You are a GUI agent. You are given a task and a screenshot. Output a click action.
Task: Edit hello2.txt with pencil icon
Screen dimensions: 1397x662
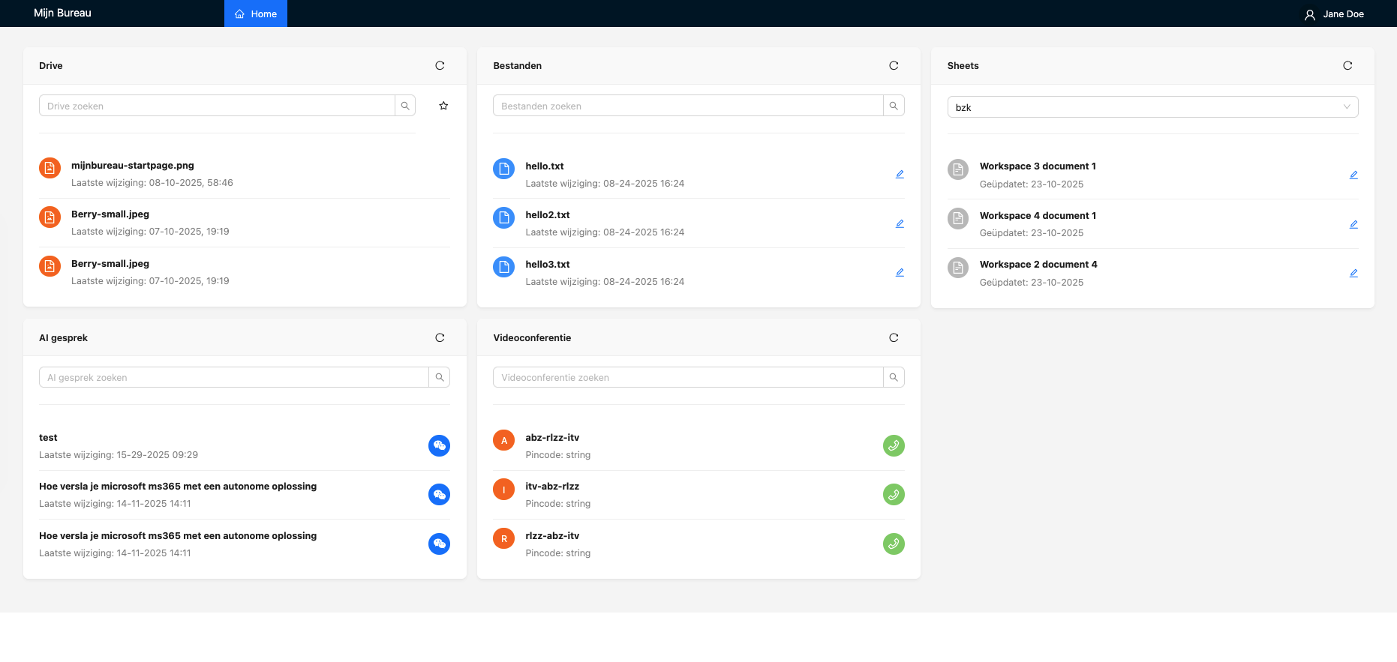900,223
